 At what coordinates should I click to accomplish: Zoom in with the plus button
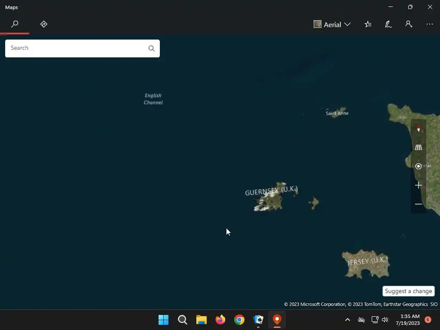419,185
